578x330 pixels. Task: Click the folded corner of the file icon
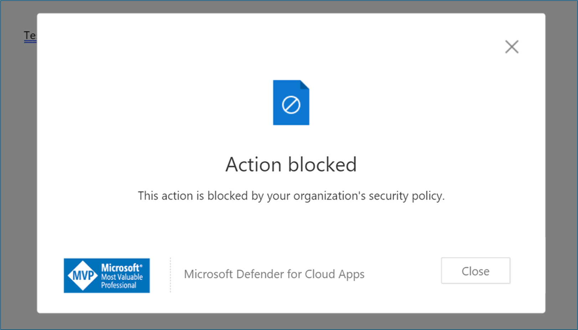pos(304,85)
